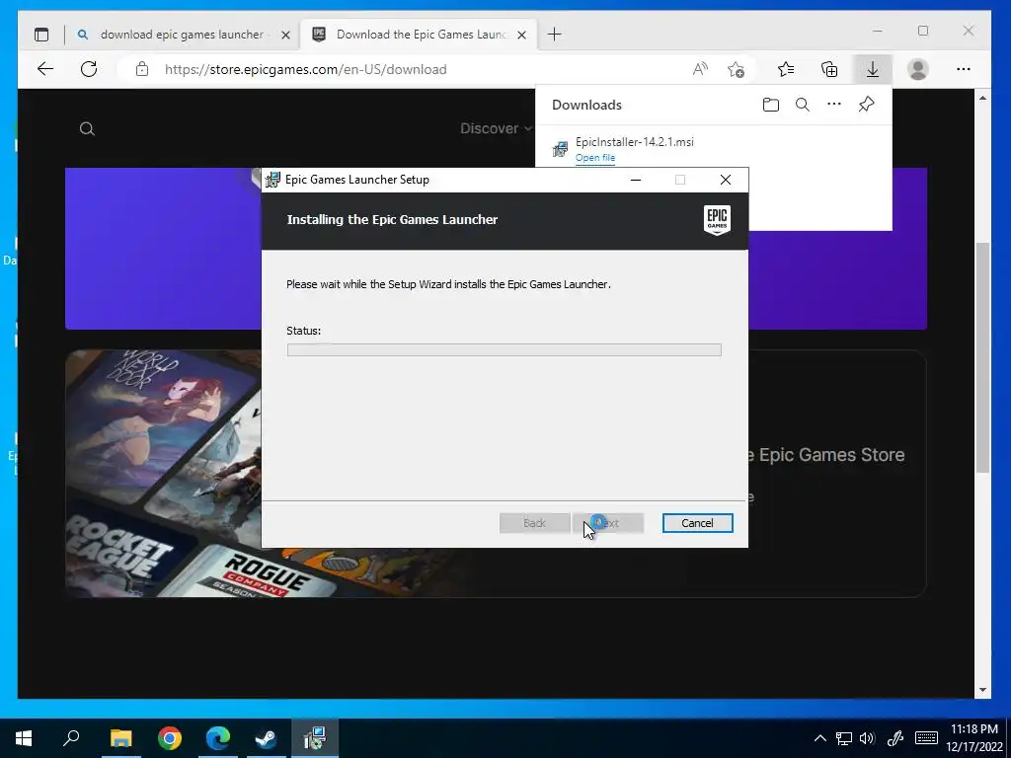Viewport: 1011px width, 758px height.
Task: View site information via the lock icon
Action: [x=142, y=69]
